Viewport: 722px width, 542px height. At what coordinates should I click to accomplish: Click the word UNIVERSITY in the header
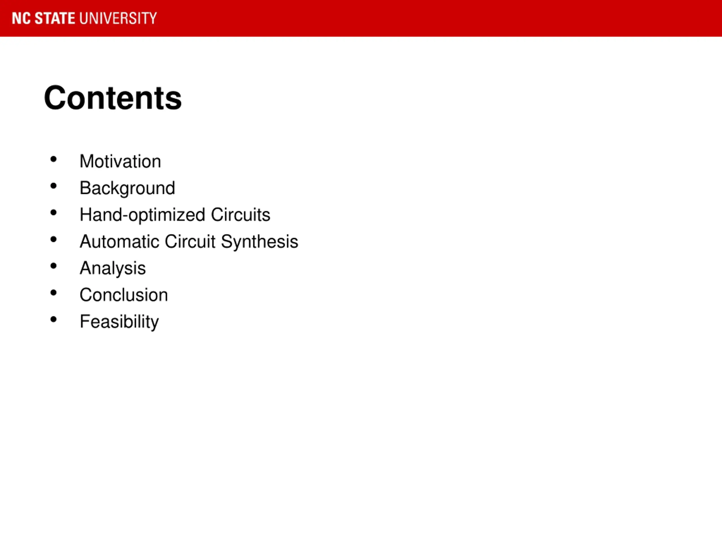click(118, 18)
